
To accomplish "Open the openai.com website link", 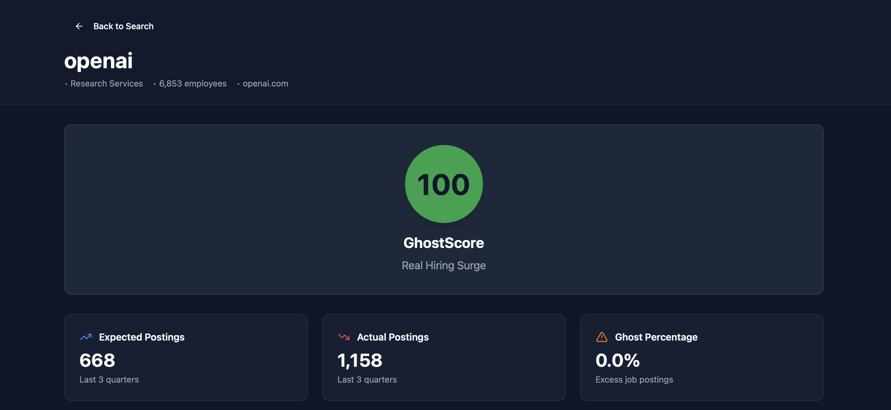I will [265, 83].
